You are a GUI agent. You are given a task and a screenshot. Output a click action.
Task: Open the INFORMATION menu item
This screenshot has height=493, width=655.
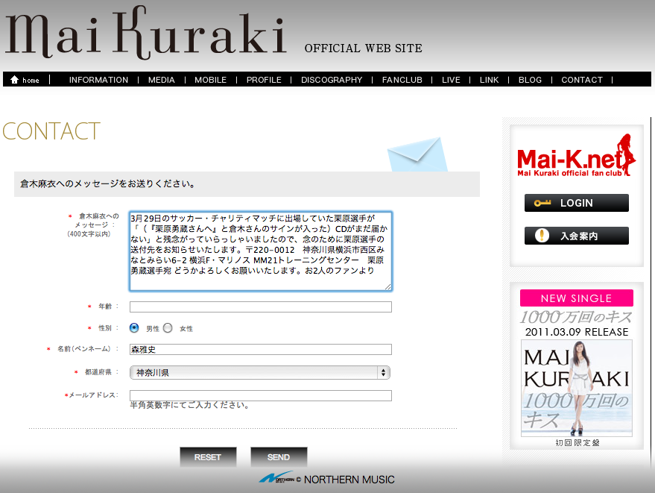coord(98,80)
